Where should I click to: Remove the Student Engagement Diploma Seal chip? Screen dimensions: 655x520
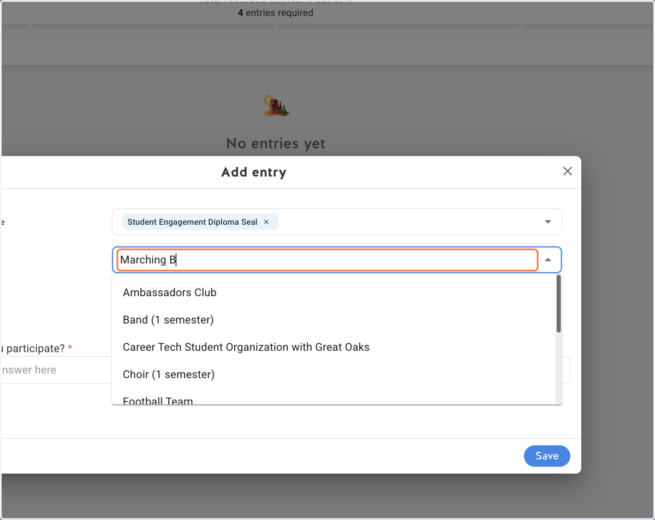point(266,222)
